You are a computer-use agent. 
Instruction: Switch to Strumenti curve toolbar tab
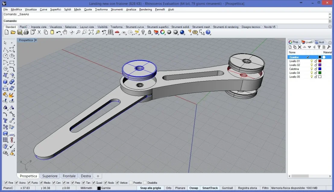pos(135,27)
